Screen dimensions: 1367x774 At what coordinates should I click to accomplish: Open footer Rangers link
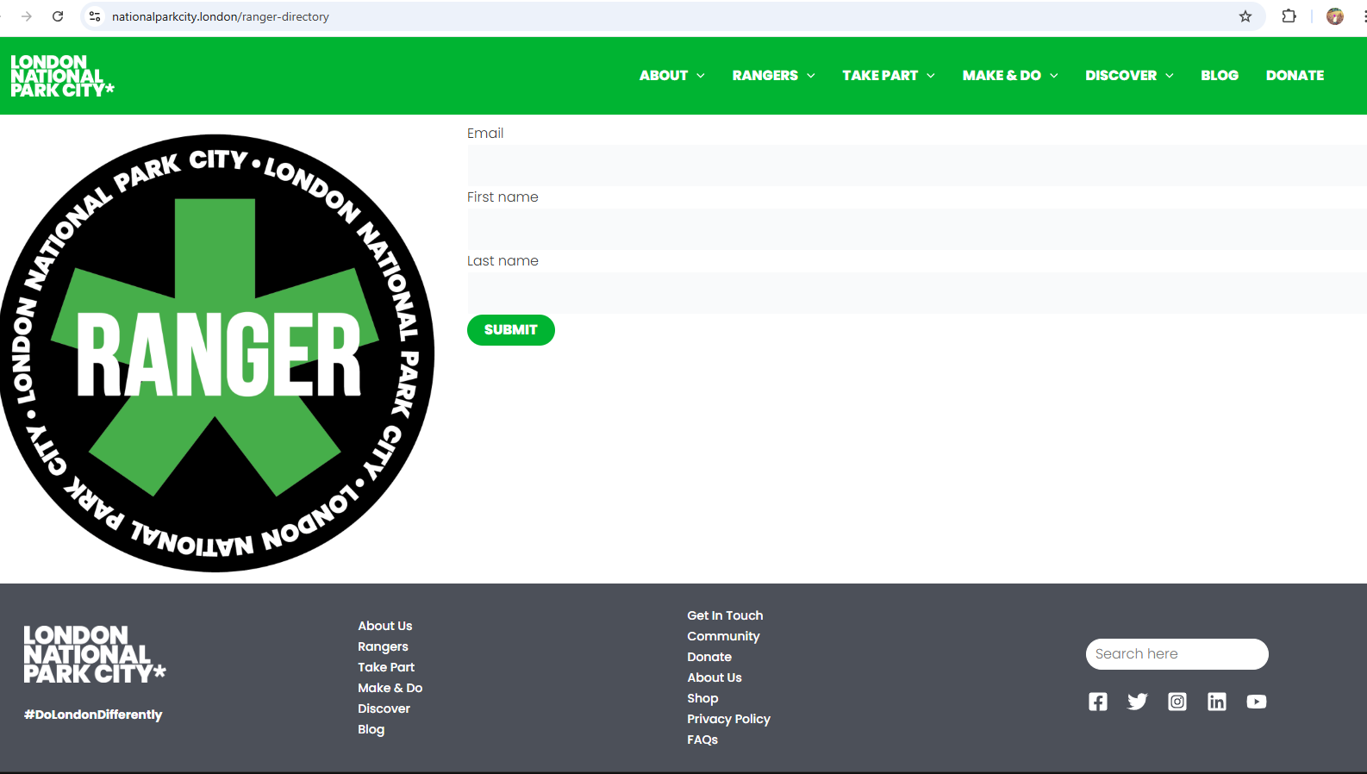coord(384,646)
